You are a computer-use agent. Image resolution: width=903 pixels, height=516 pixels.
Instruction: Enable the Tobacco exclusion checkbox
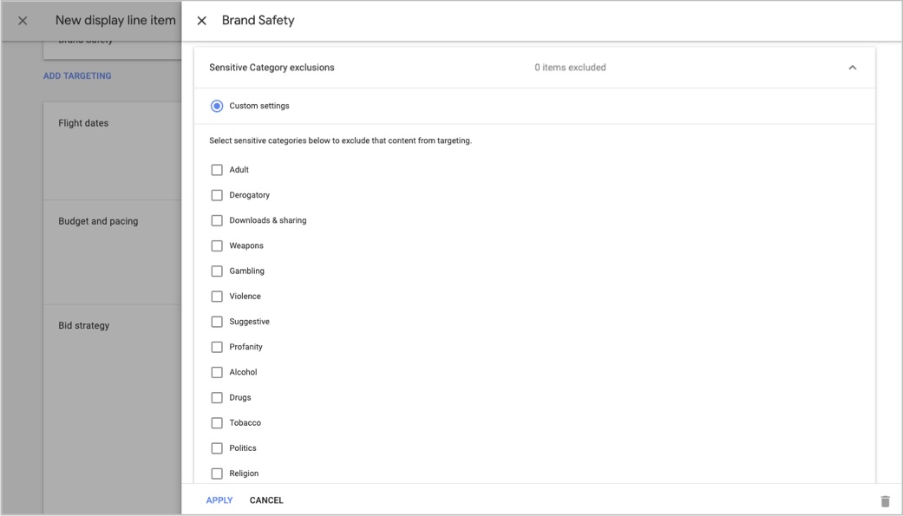[217, 423]
